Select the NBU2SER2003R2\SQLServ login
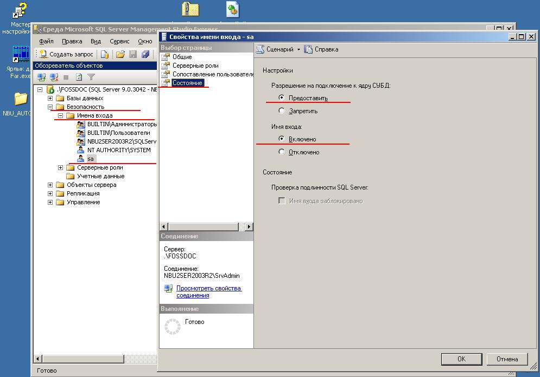Image resolution: width=540 pixels, height=377 pixels. [122, 141]
